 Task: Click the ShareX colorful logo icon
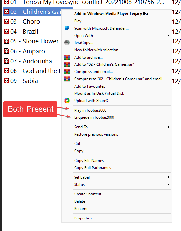pyautogui.click(x=67, y=101)
